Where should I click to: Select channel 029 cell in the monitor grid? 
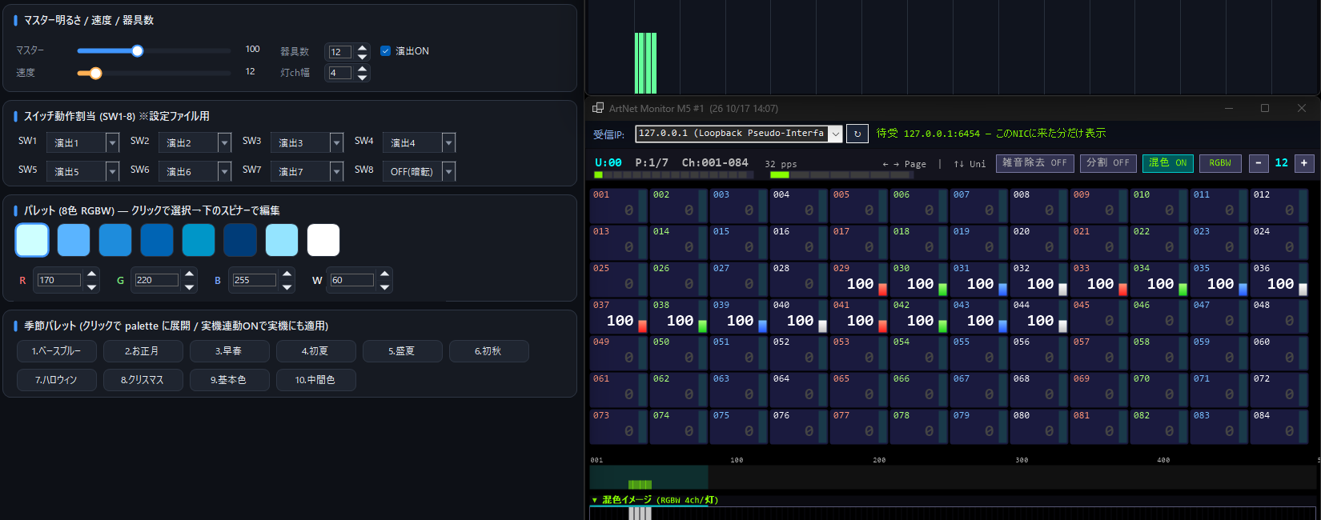coord(859,280)
